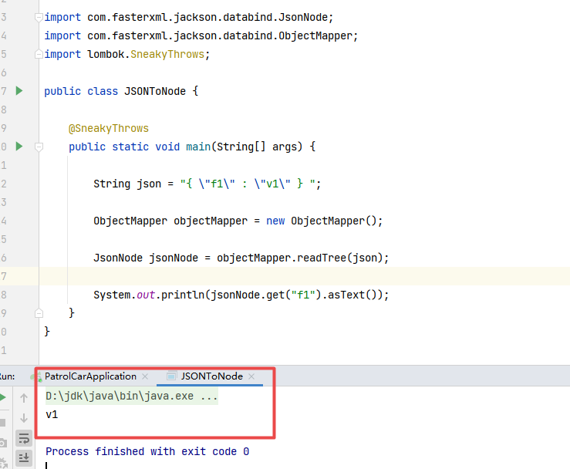The height and width of the screenshot is (469, 570).
Task: Select the JSONToNode run tab
Action: [x=211, y=376]
